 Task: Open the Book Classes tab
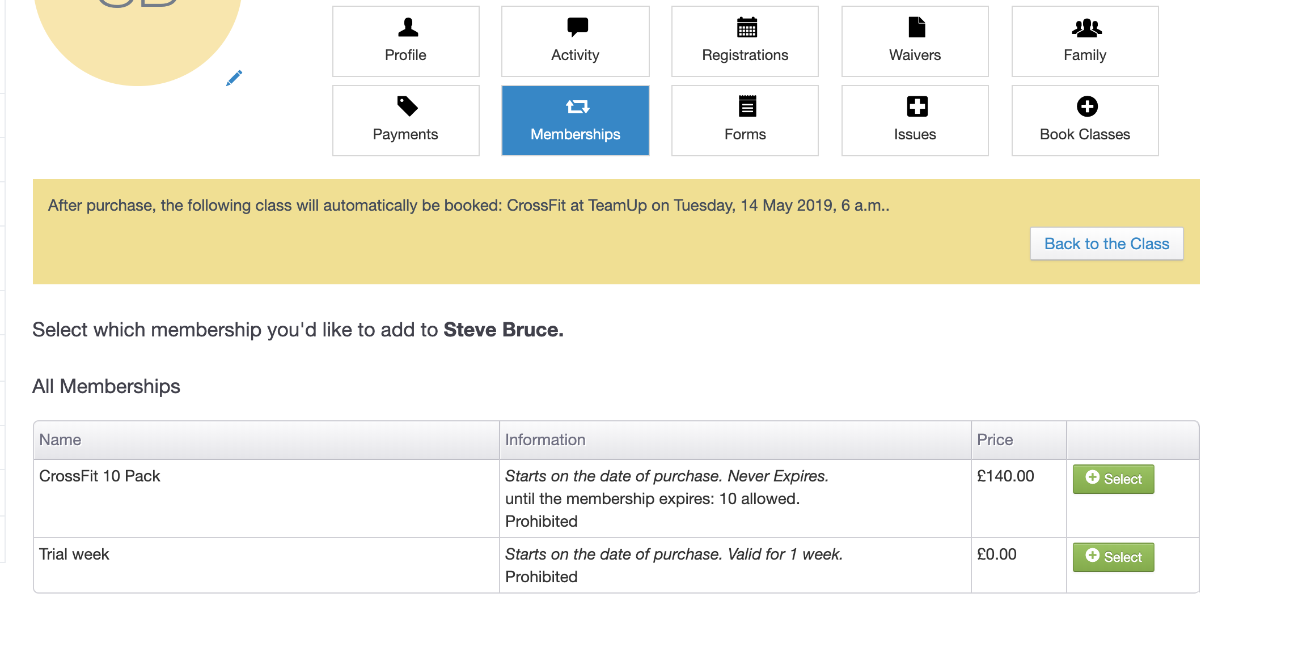click(x=1084, y=121)
